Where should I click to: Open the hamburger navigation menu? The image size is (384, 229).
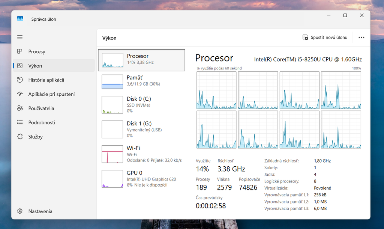[x=20, y=37]
